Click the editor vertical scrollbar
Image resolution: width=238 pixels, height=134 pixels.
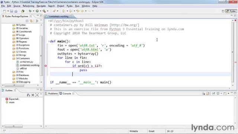click(x=233, y=52)
